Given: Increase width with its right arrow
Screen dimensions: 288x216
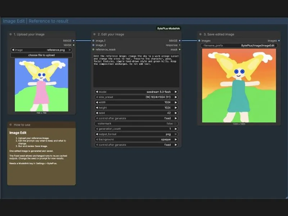Looking at the screenshot, I should tap(176, 102).
